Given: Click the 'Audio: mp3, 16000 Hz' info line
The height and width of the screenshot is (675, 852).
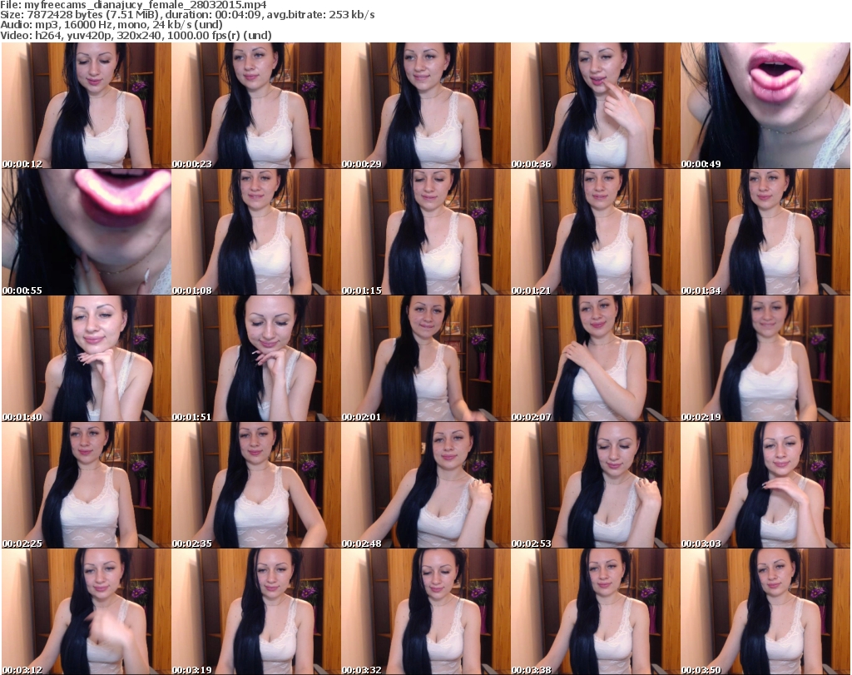Looking at the screenshot, I should click(x=111, y=25).
